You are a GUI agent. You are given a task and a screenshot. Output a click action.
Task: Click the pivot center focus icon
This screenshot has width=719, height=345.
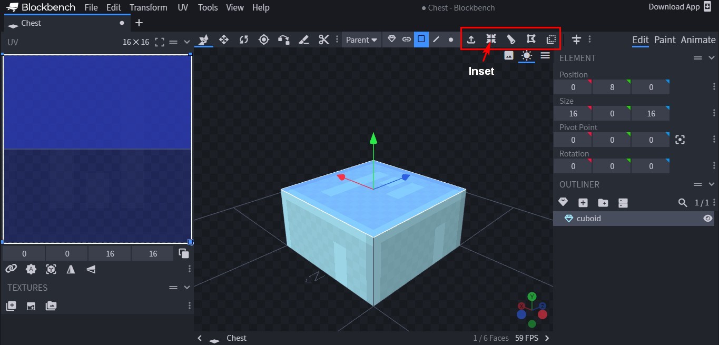point(680,140)
